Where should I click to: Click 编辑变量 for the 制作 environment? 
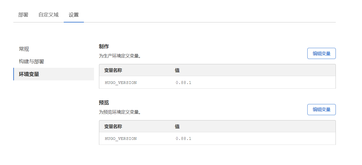point(321,53)
